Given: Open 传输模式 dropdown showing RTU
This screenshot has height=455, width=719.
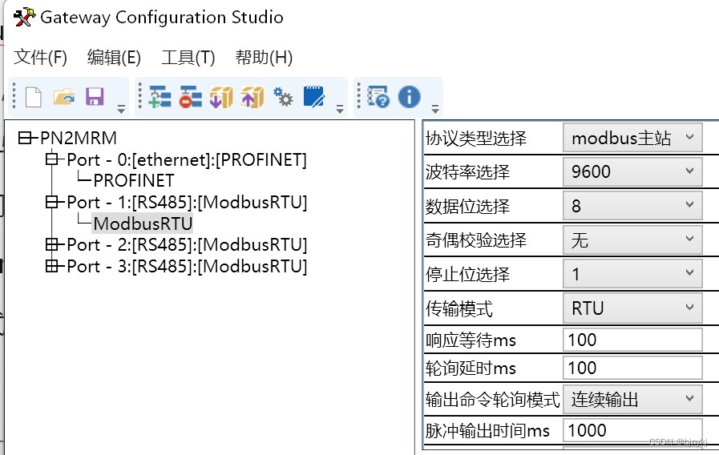Looking at the screenshot, I should pyautogui.click(x=632, y=308).
